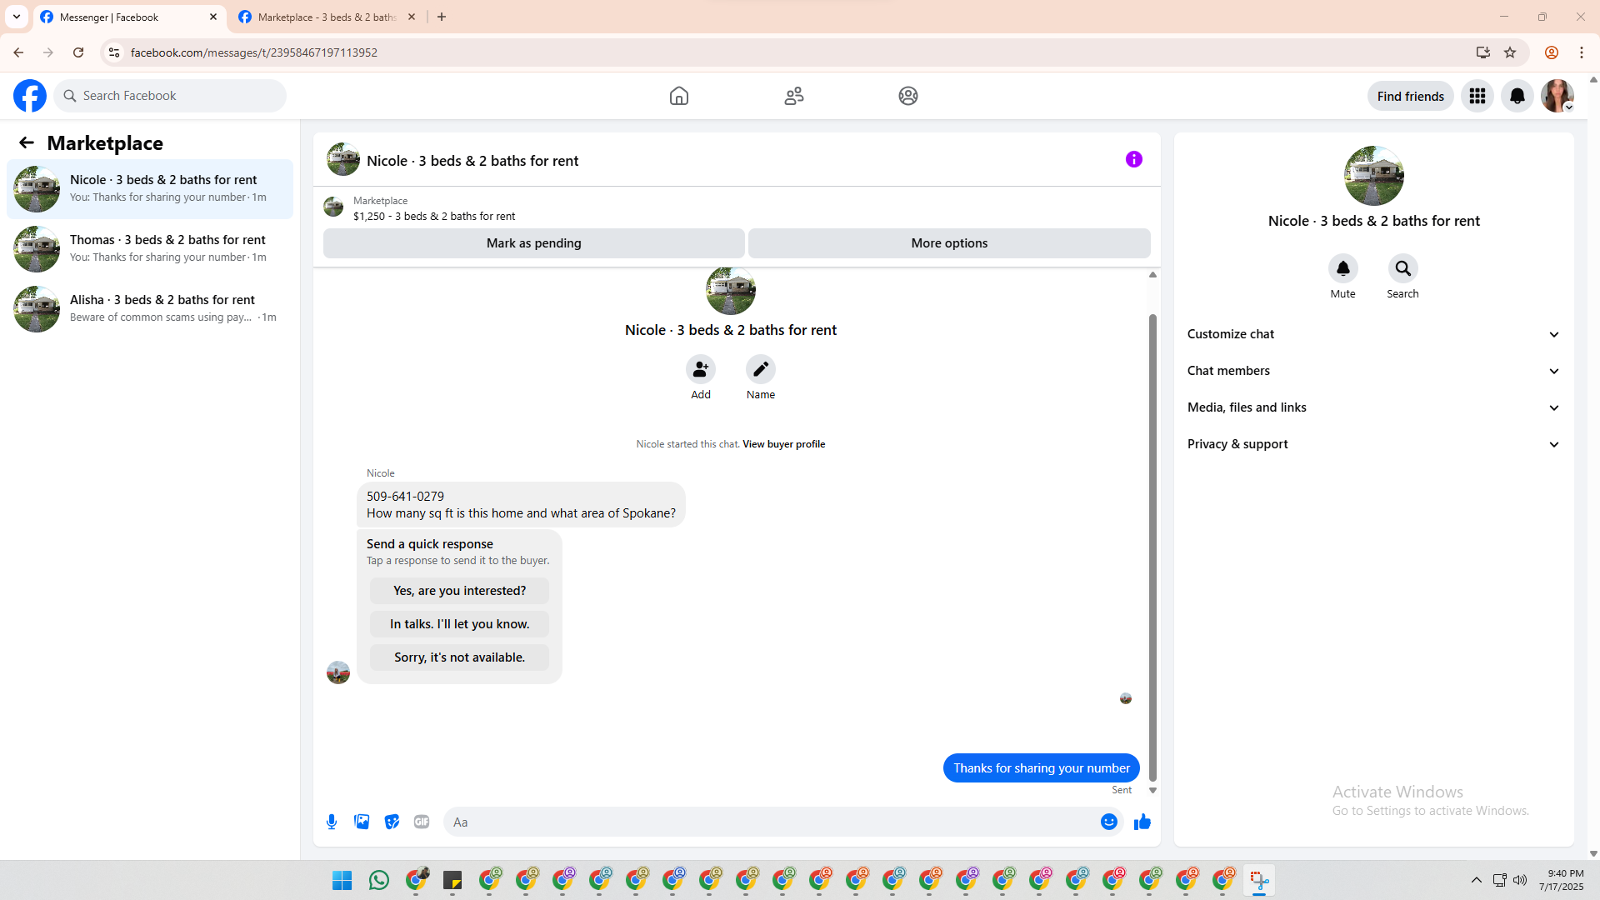The image size is (1600, 900).
Task: Toggle the conversation information icon
Action: tap(1134, 159)
